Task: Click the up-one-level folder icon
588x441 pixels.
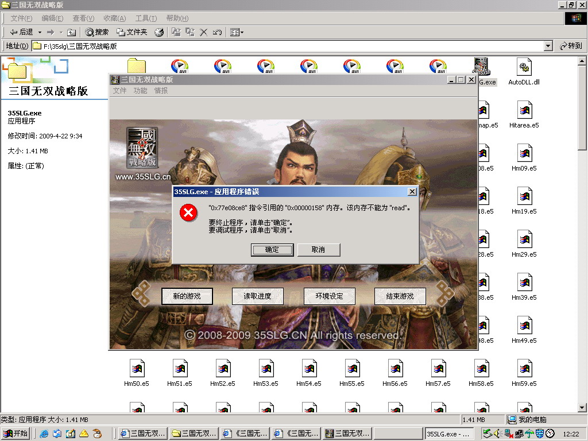Action: (71, 32)
